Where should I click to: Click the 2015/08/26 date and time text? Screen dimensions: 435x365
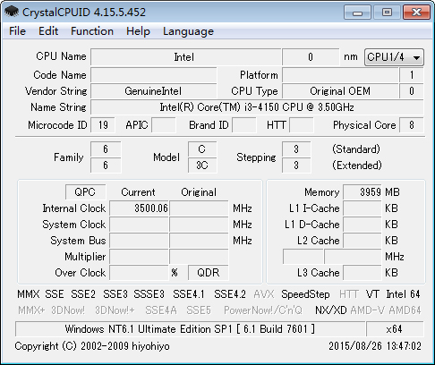coord(375,346)
